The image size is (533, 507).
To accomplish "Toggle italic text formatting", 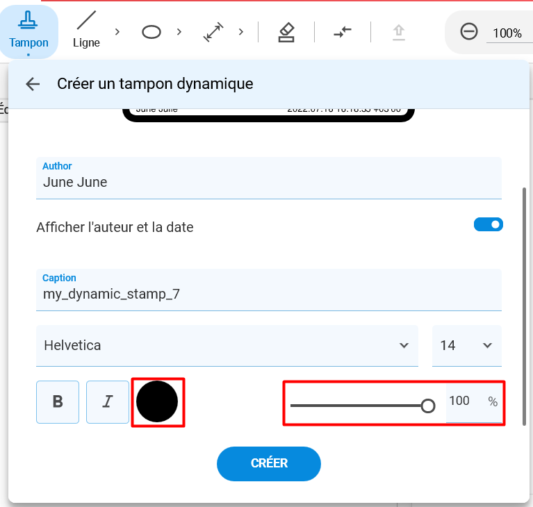I will [x=107, y=401].
